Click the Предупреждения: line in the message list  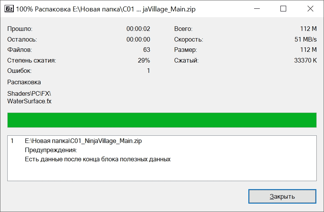pos(51,150)
